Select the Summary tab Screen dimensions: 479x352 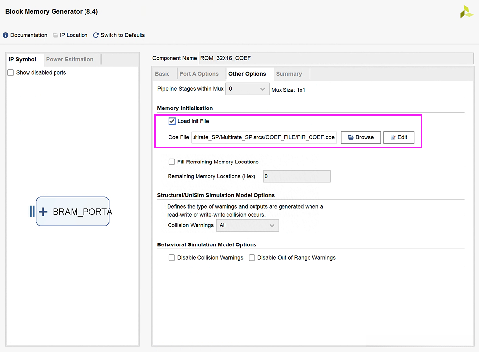click(289, 74)
